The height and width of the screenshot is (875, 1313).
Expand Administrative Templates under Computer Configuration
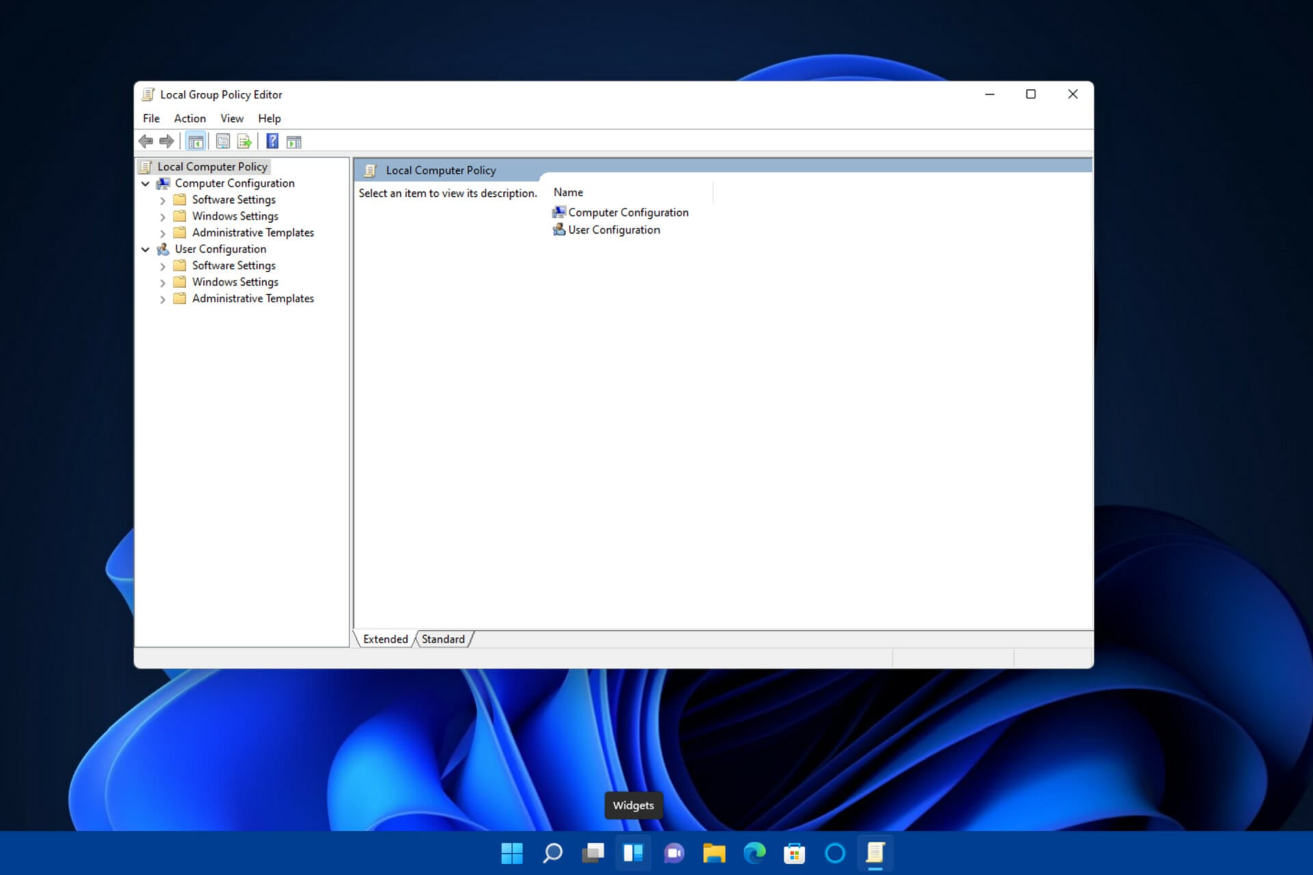pos(163,234)
